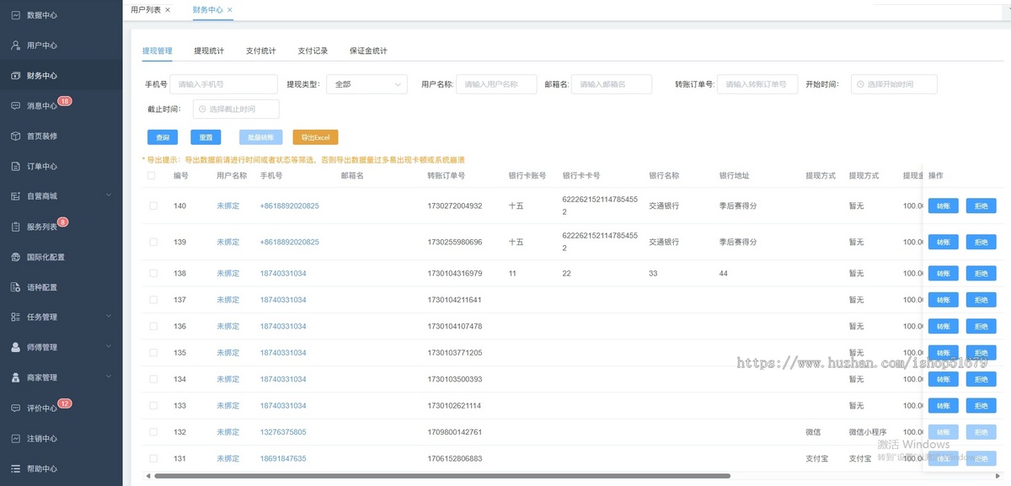The image size is (1011, 486).
Task: Click the 数据中心 sidebar icon
Action: [x=15, y=15]
